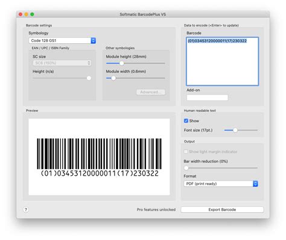Open the SC size selector

point(62,63)
